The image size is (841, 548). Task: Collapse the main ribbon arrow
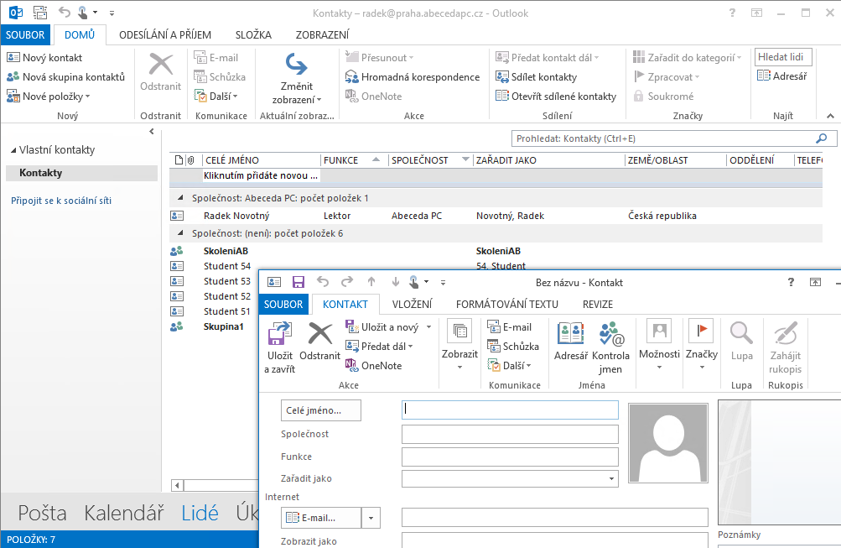[830, 116]
